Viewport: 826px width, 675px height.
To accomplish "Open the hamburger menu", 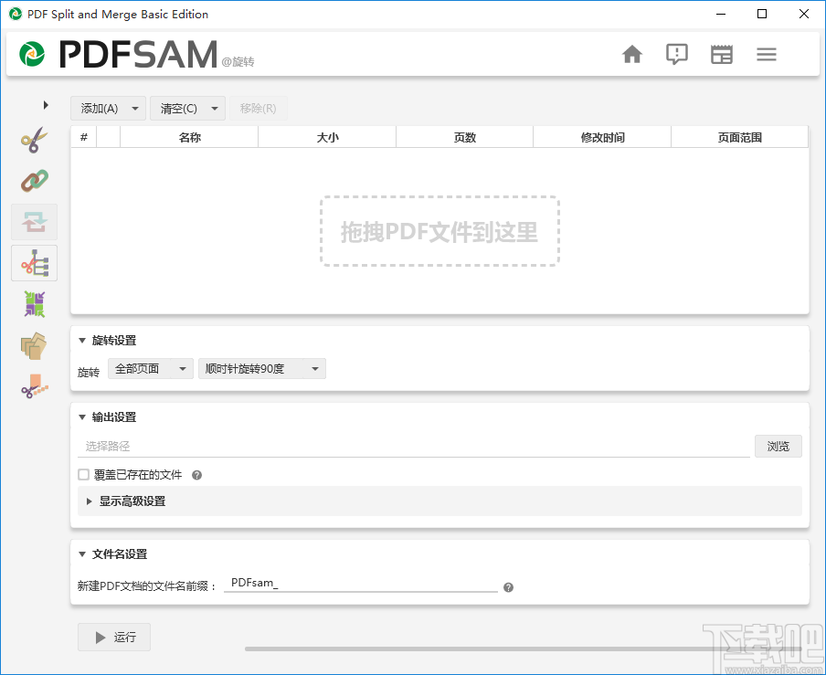I will [767, 54].
